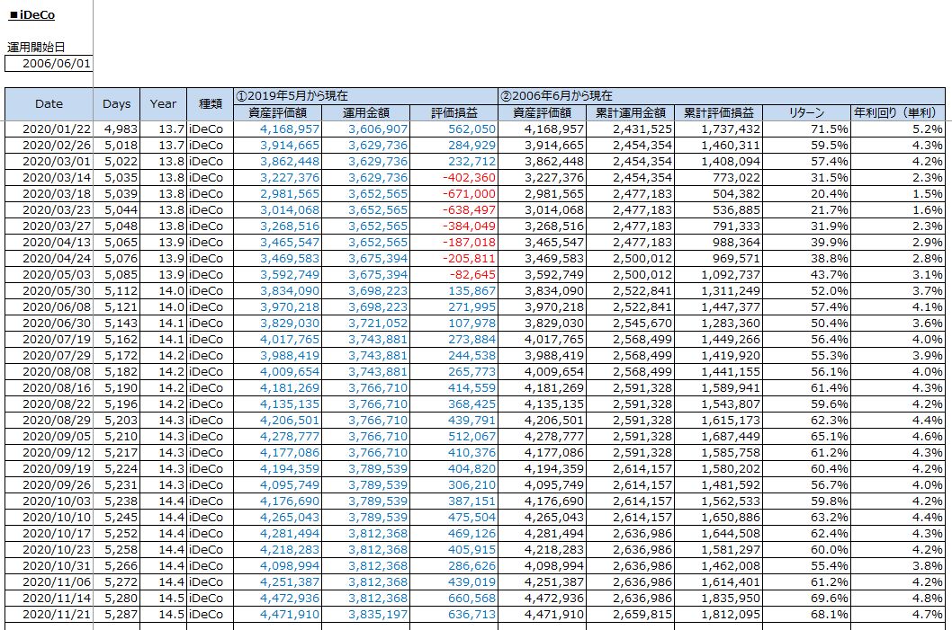Click the 年利回り（単利） column header
The width and height of the screenshot is (952, 630).
coord(897,113)
